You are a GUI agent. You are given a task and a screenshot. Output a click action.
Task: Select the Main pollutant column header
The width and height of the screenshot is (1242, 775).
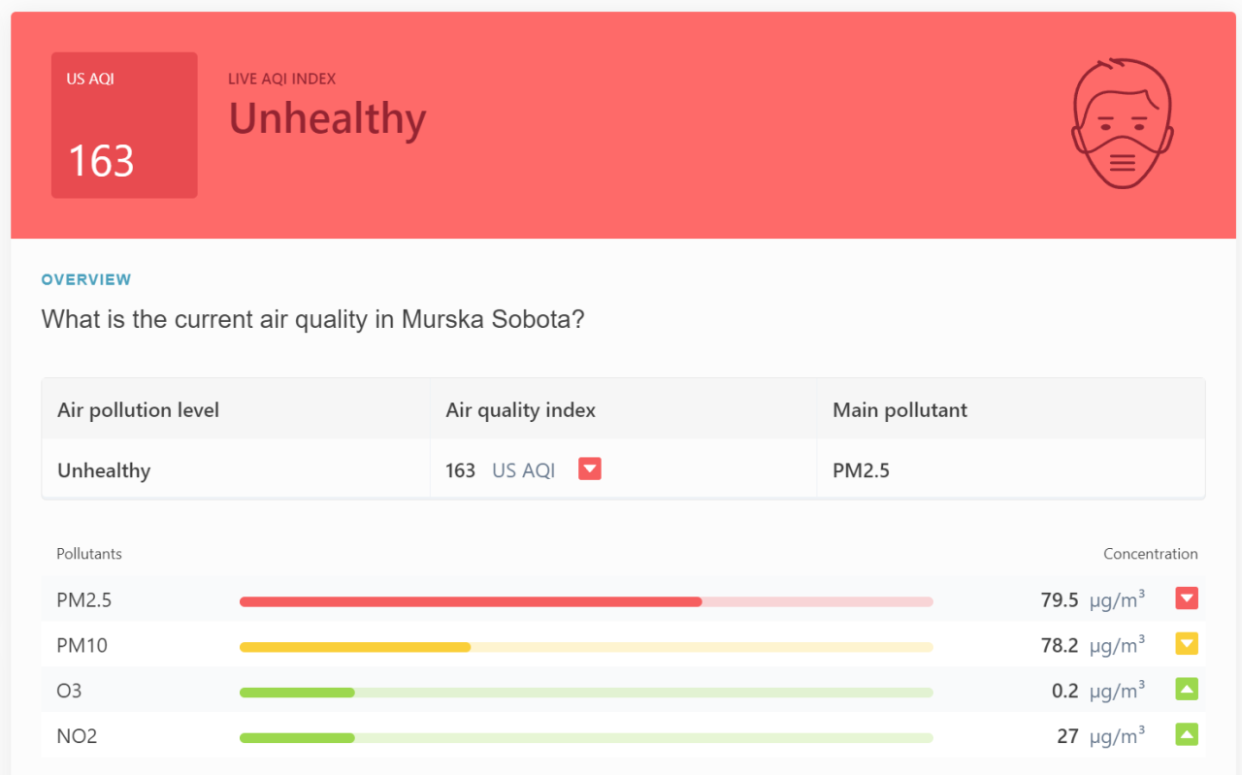[899, 410]
